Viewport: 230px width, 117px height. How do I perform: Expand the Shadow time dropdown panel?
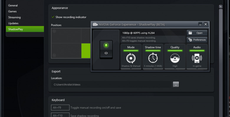click(x=153, y=57)
